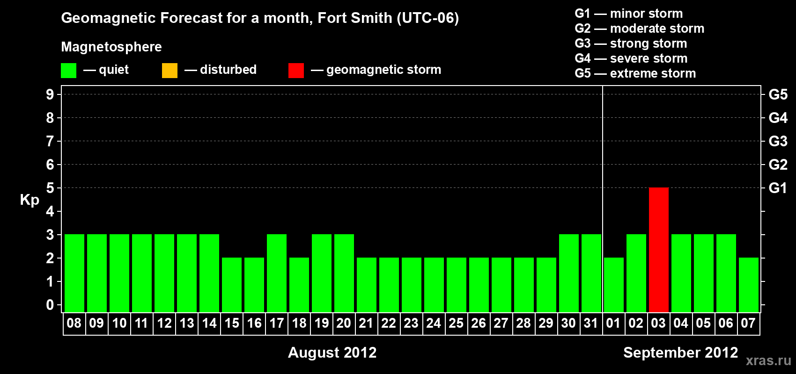Image resolution: width=796 pixels, height=374 pixels.
Task: Click the green bar above date 15
Action: [232, 285]
